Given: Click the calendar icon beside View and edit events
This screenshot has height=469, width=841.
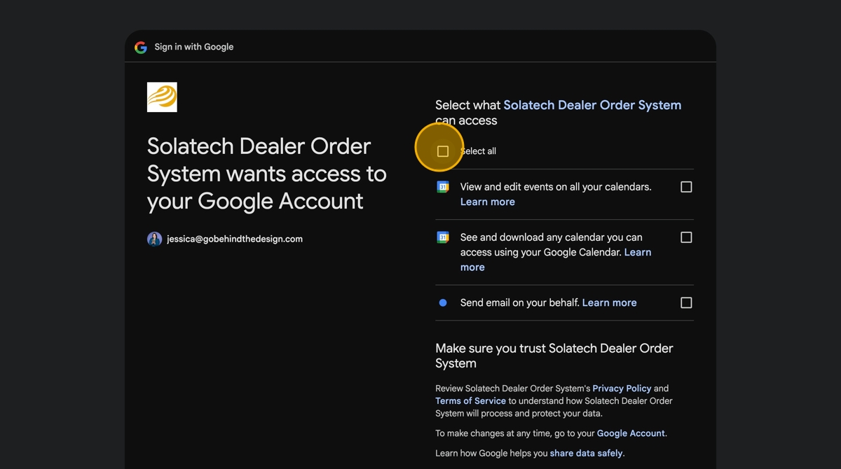Looking at the screenshot, I should point(443,187).
